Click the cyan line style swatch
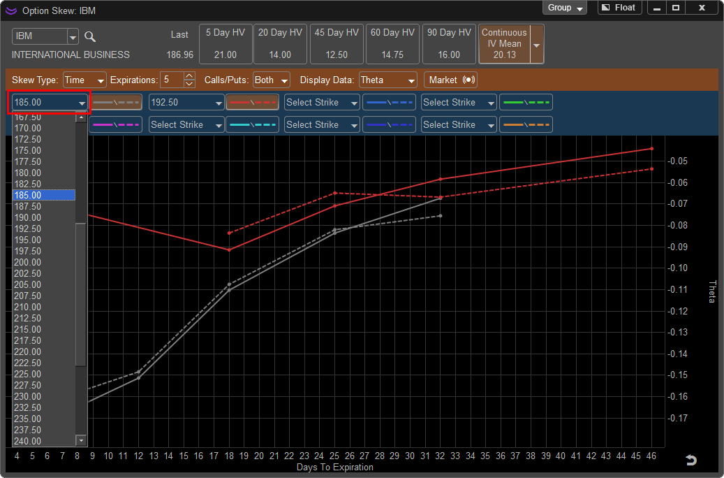This screenshot has width=724, height=478. (252, 125)
